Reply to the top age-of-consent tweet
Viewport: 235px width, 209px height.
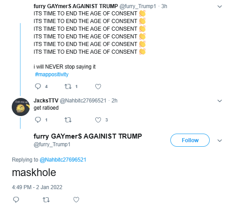(x=38, y=87)
